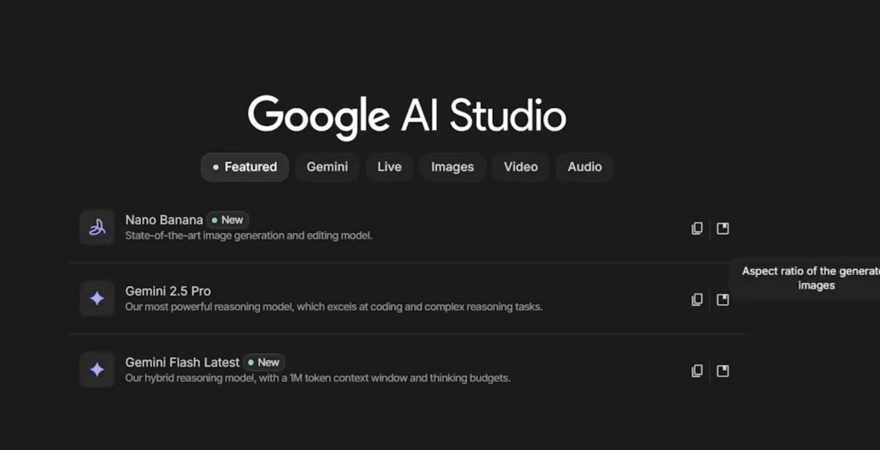Copy the Nano Banana model name

click(x=697, y=228)
